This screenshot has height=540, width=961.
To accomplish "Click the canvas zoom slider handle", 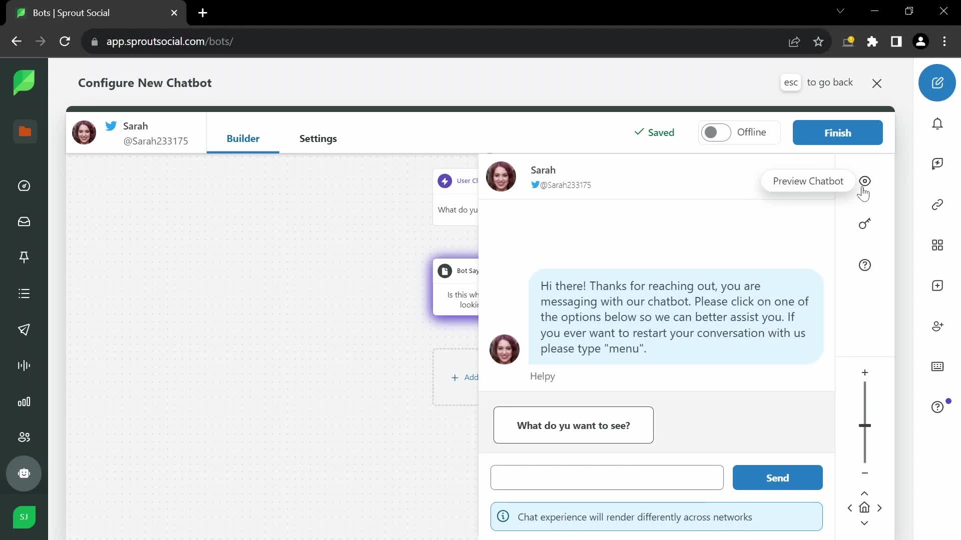I will [864, 425].
